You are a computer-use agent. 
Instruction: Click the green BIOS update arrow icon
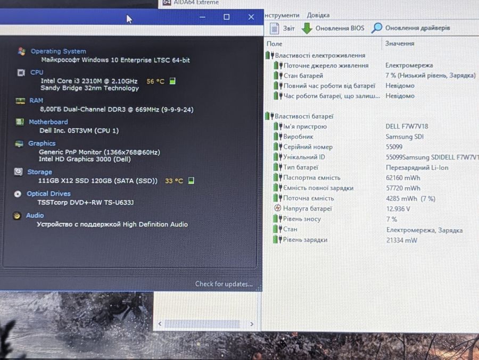coord(307,28)
